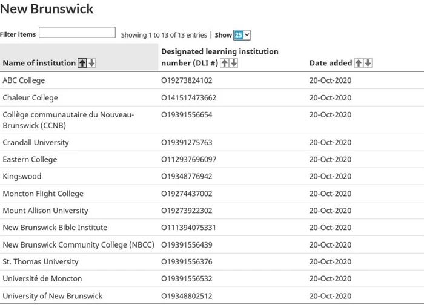424x305 pixels.
Task: Select University of New Brunswick name
Action: point(53,296)
